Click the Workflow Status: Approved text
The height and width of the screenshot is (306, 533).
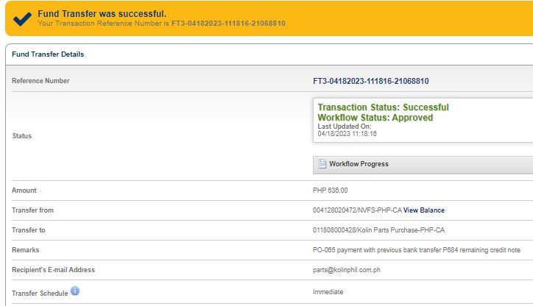pyautogui.click(x=375, y=118)
